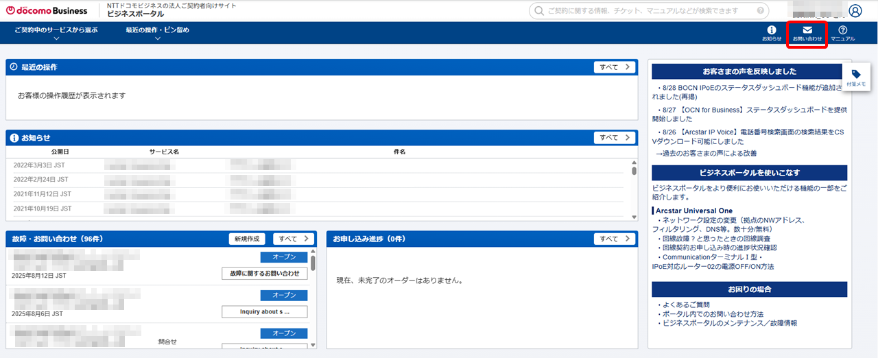Screen dimensions: 878x358
Task: Expand ご契約中のサービスから選ぶ menu
Action: pos(56,34)
